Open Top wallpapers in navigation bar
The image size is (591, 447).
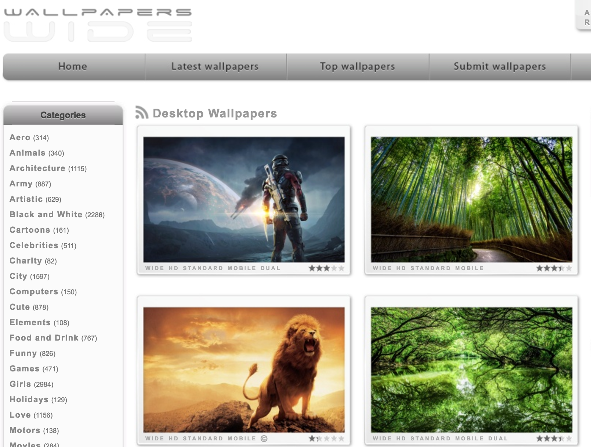pos(357,66)
